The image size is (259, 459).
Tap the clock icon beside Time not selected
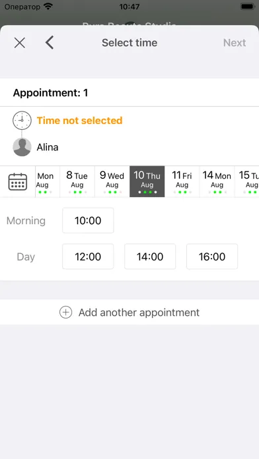[x=22, y=120]
